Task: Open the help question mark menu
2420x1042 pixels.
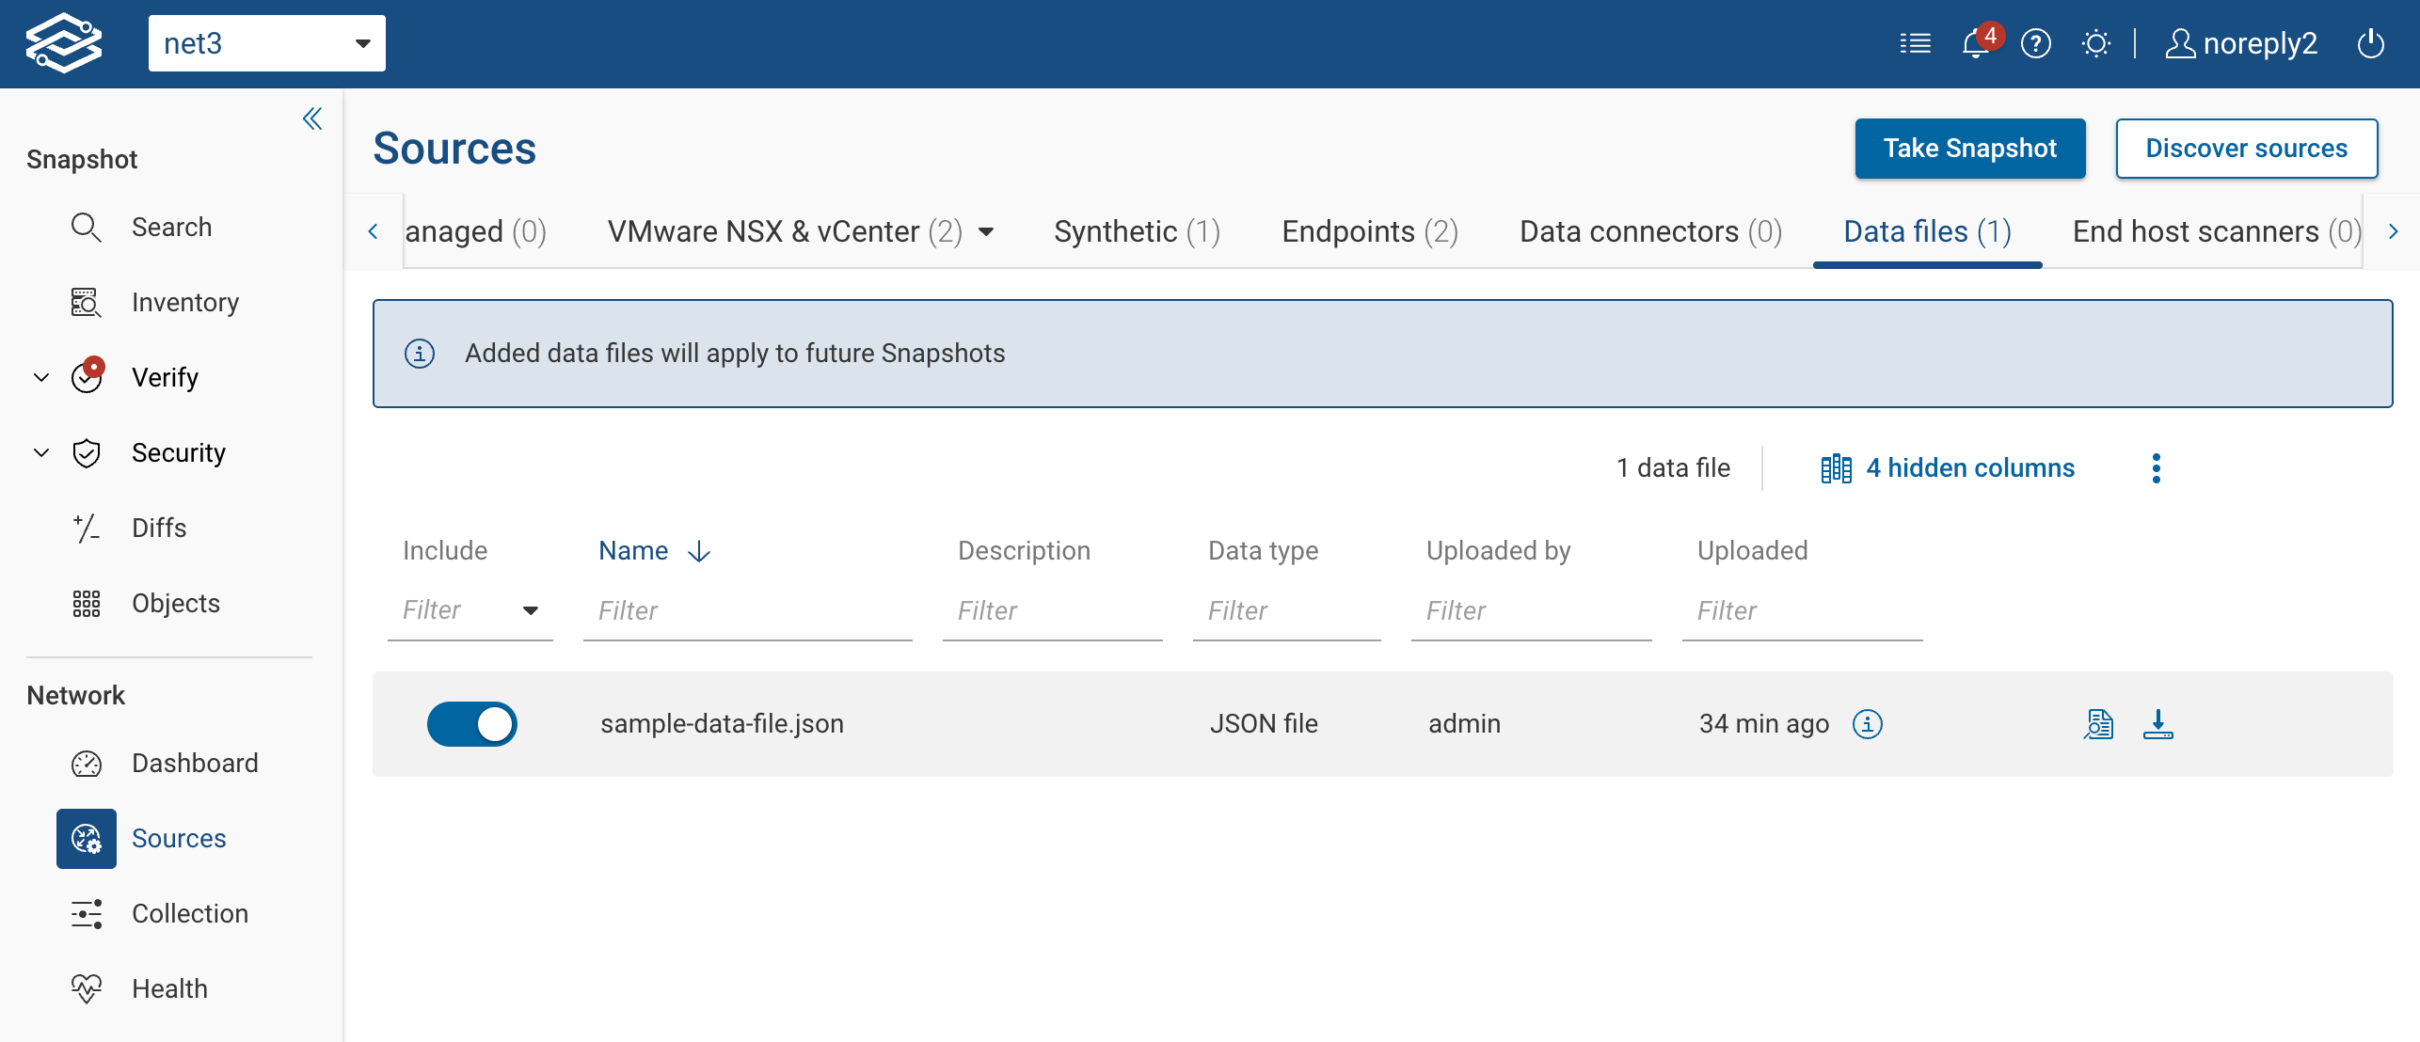Action: point(2036,43)
